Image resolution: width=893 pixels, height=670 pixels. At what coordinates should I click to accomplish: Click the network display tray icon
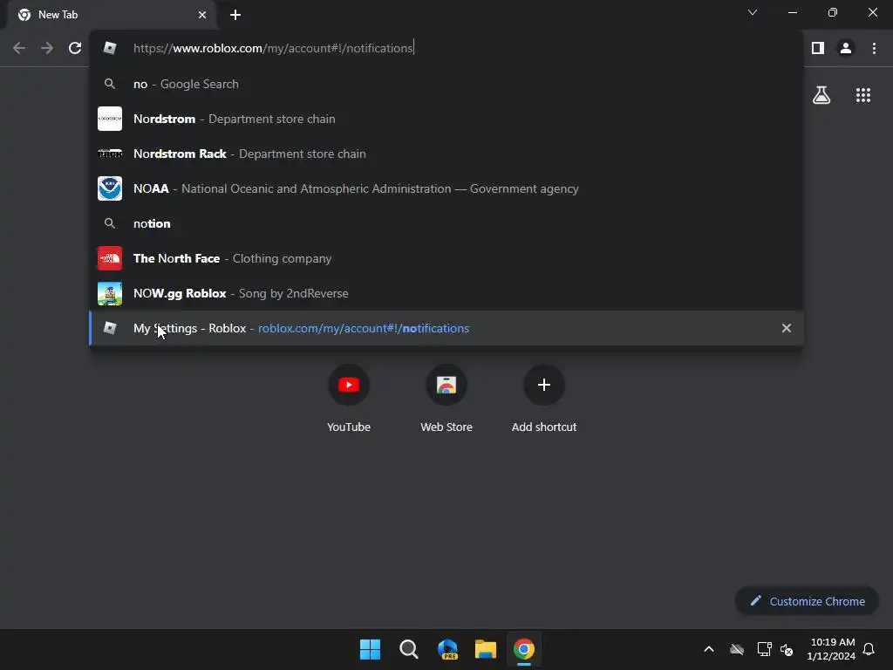(x=764, y=649)
